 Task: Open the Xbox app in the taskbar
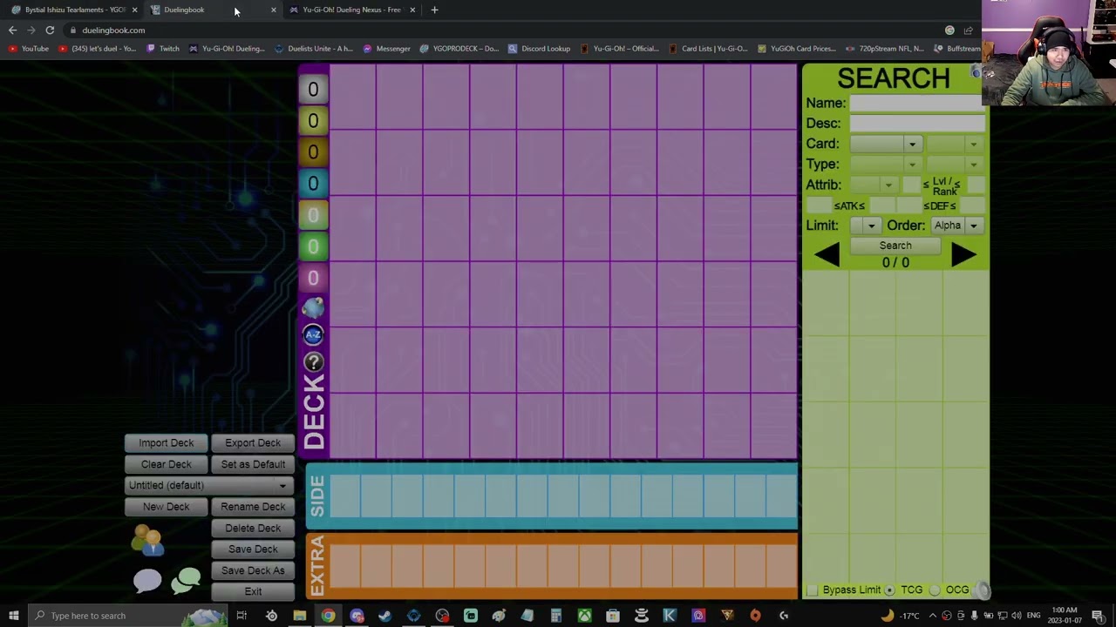[x=584, y=616]
